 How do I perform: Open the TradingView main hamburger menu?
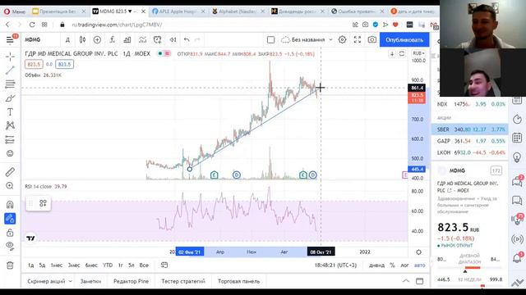tap(10, 40)
